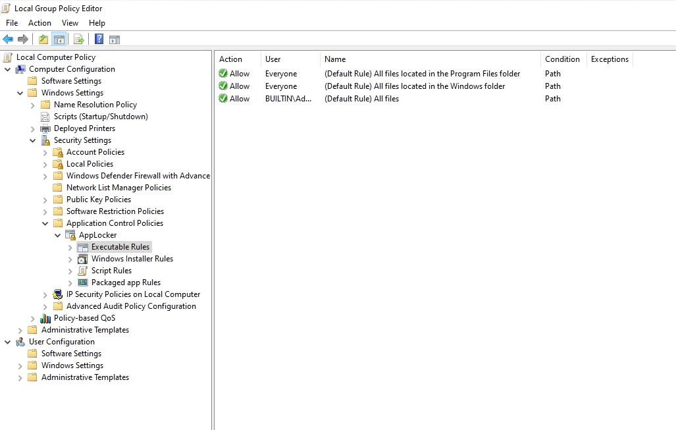Click the AppLocker node icon
The image size is (676, 430).
click(70, 235)
